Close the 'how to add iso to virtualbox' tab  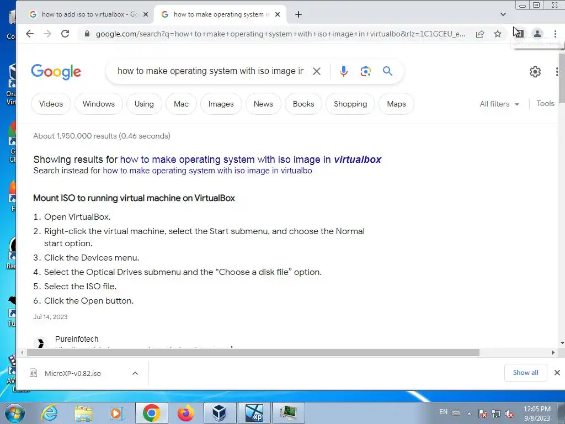(146, 14)
